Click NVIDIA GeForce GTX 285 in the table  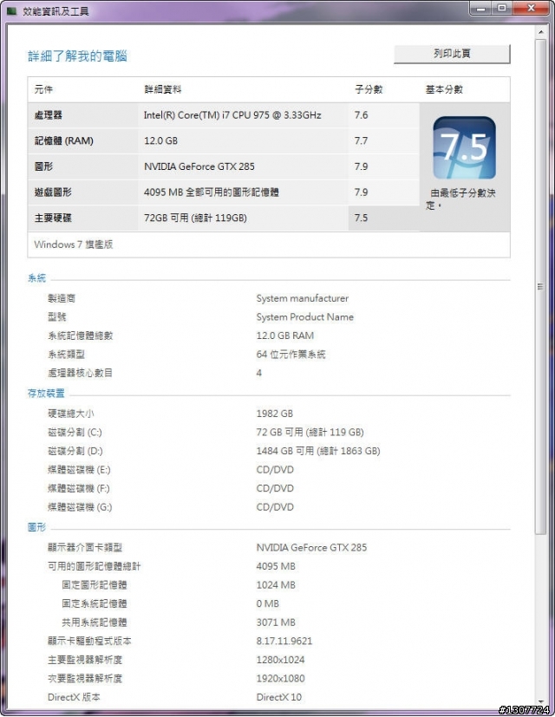[199, 166]
